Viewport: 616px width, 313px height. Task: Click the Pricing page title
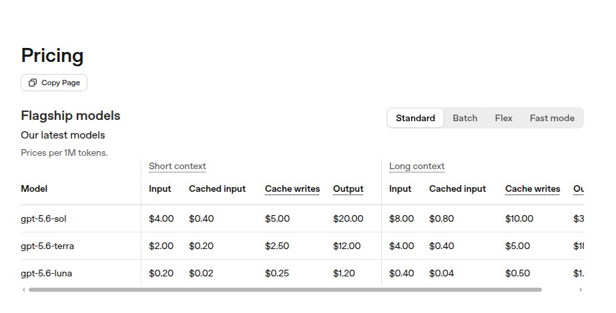click(x=52, y=56)
